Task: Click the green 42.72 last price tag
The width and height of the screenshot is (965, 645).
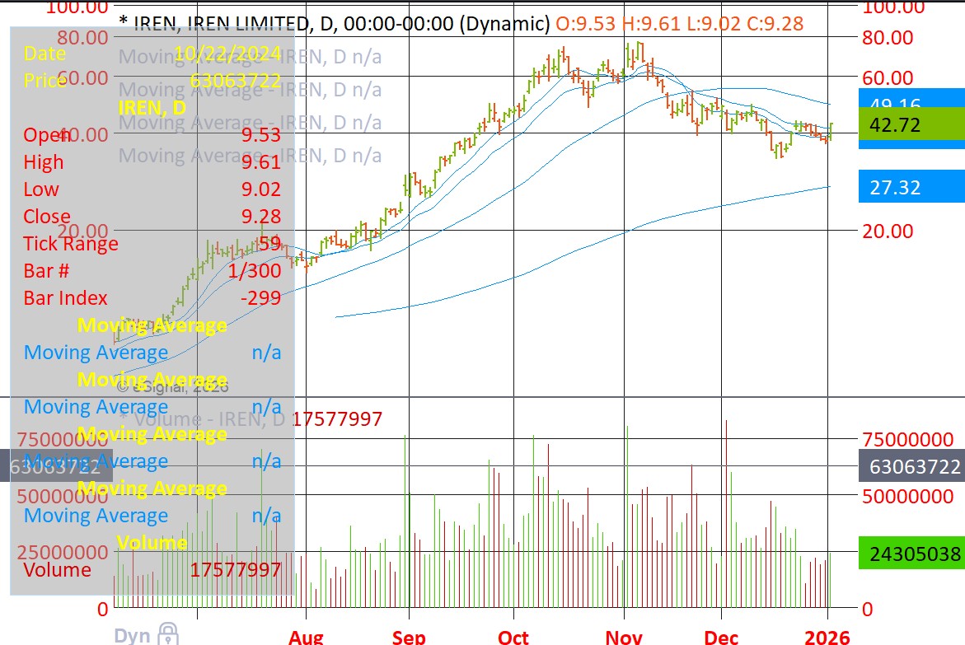Action: pos(911,126)
